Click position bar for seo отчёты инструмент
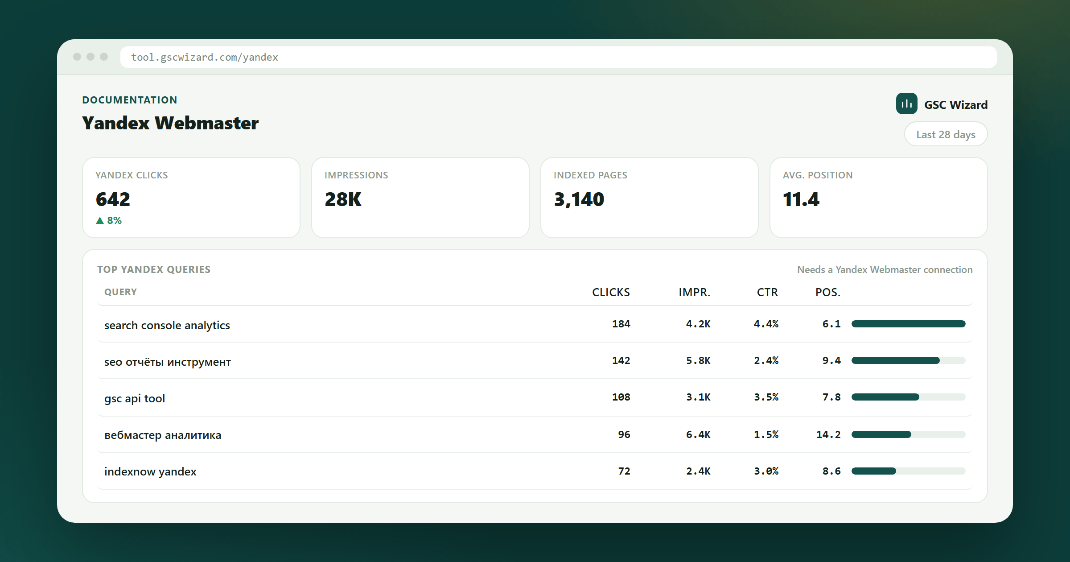Screen dimensions: 1070x562 [908, 360]
